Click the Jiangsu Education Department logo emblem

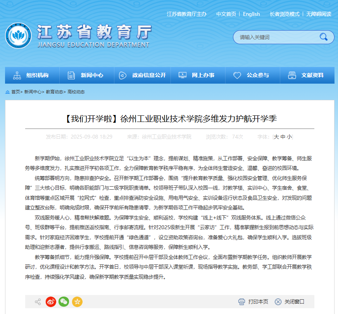18,36
